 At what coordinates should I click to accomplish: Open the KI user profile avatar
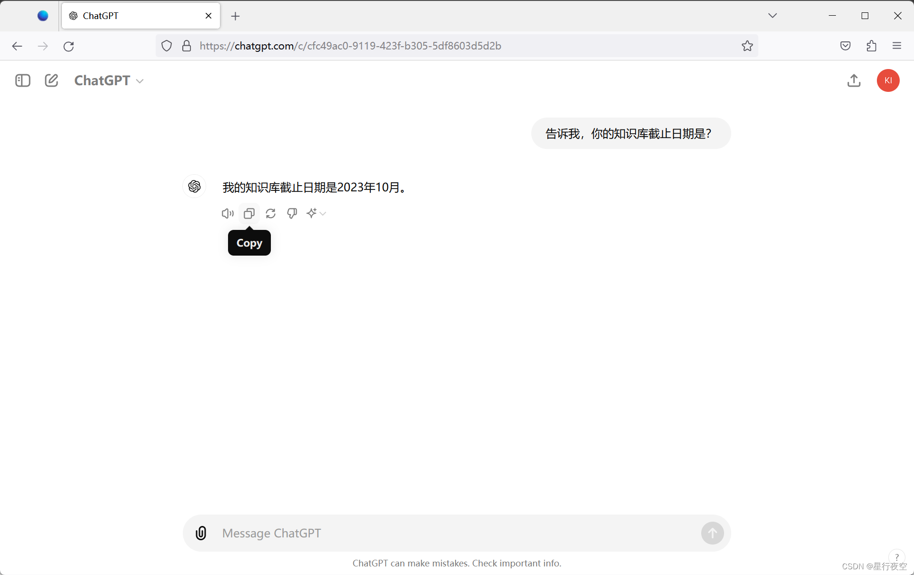[x=888, y=80]
